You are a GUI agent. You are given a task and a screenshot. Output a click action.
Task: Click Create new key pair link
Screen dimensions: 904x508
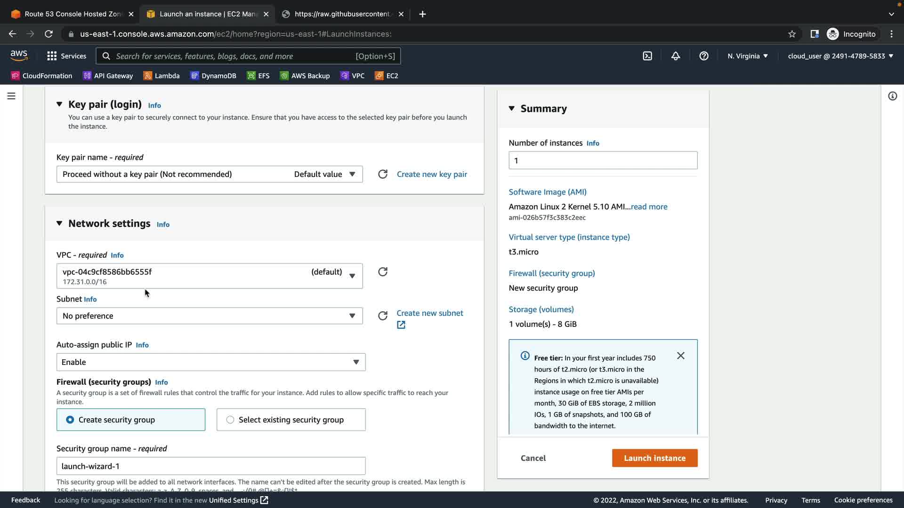432,174
